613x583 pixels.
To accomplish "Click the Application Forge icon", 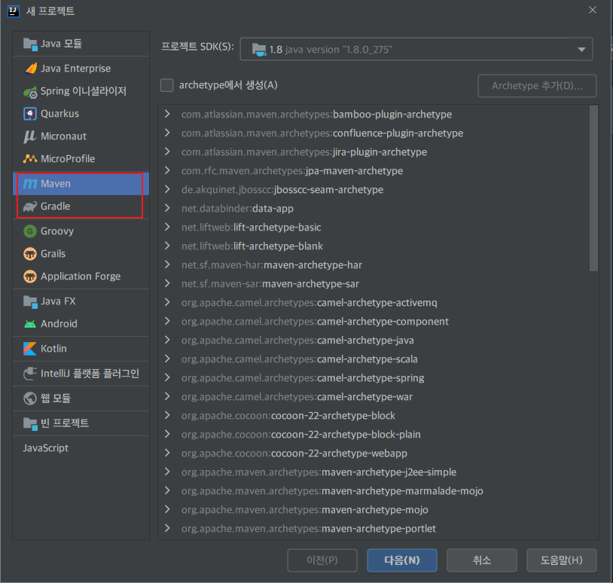I will click(x=30, y=276).
